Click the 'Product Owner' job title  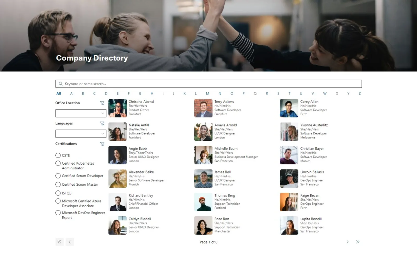pos(139,110)
